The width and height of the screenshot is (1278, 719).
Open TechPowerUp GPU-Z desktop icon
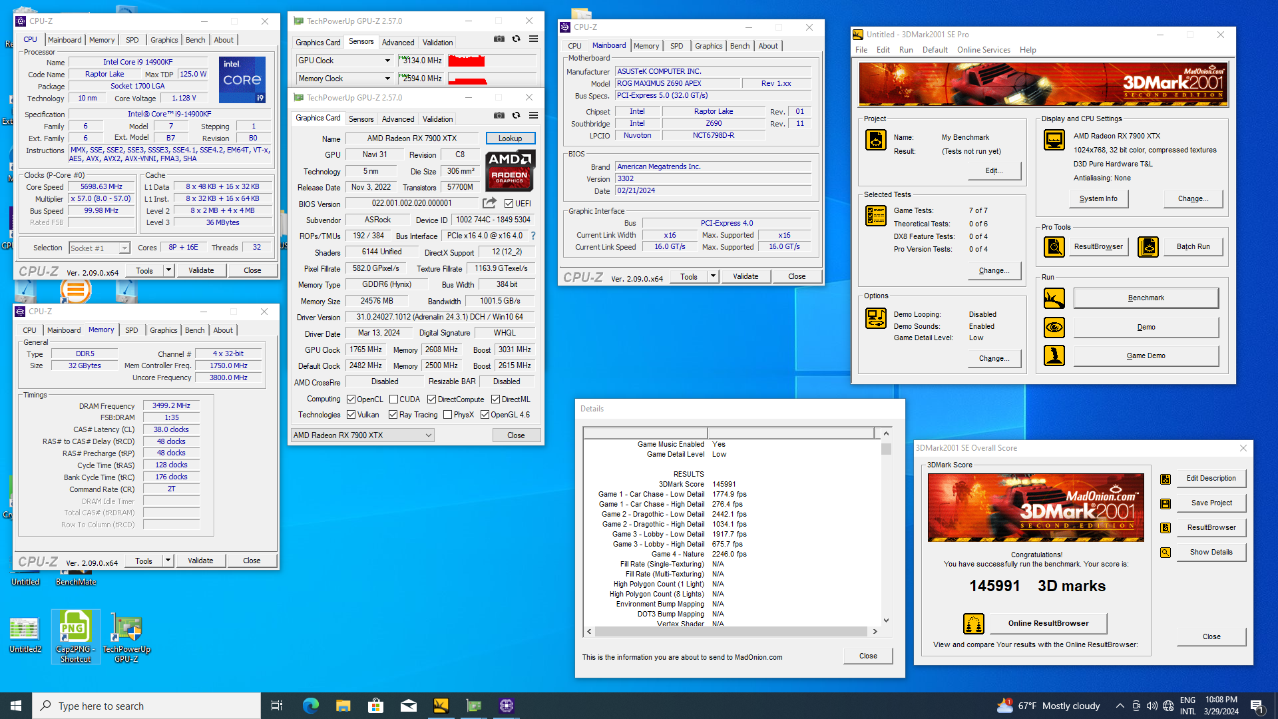coord(126,636)
